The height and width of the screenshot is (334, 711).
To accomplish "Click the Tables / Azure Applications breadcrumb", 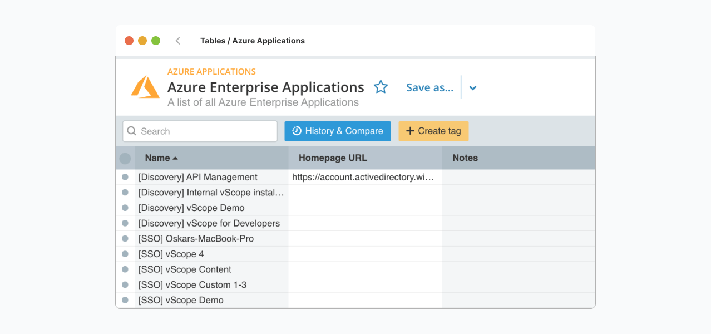I will click(x=253, y=41).
